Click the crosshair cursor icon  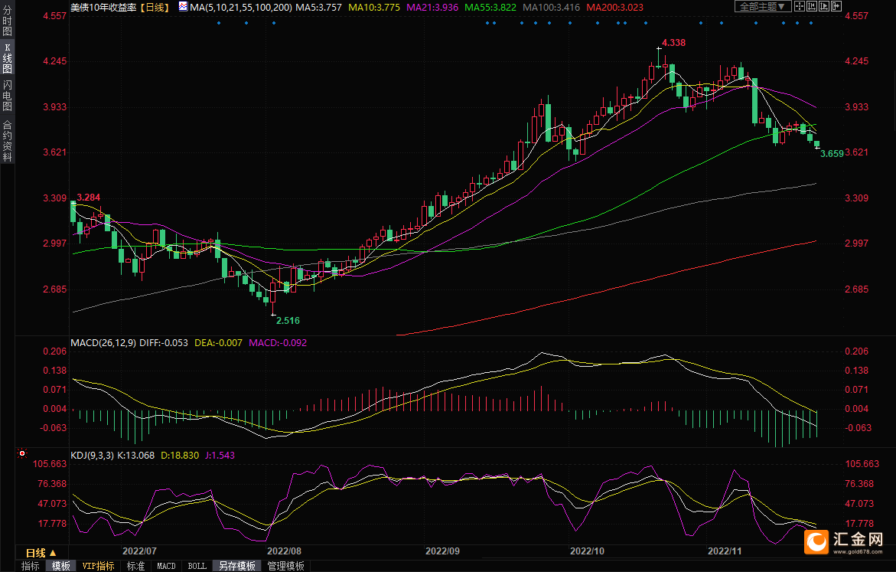(800, 6)
